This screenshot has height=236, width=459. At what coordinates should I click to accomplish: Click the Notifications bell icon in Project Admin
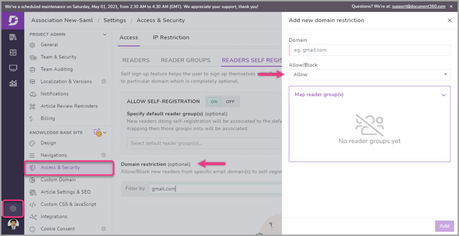tap(34, 94)
